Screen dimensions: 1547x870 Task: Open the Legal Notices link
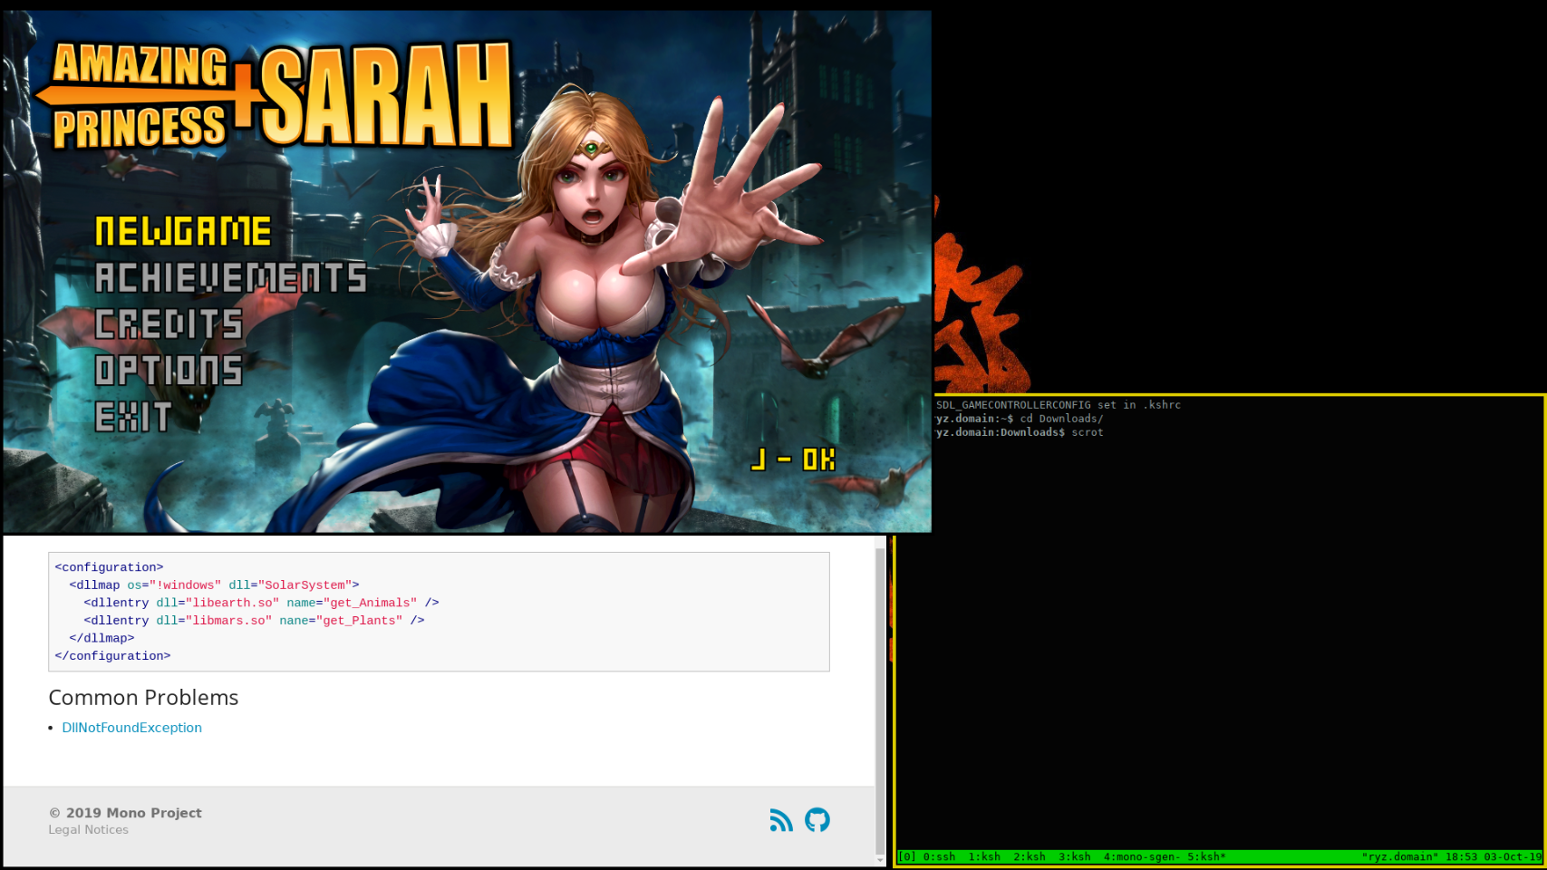click(88, 830)
